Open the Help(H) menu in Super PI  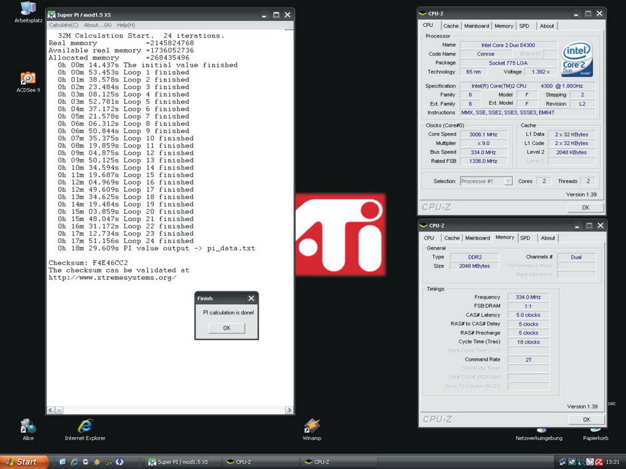click(126, 25)
